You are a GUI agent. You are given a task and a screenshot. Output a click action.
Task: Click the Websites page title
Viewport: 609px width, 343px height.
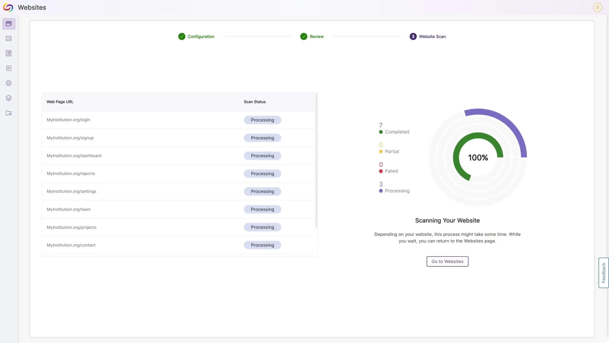coord(32,7)
